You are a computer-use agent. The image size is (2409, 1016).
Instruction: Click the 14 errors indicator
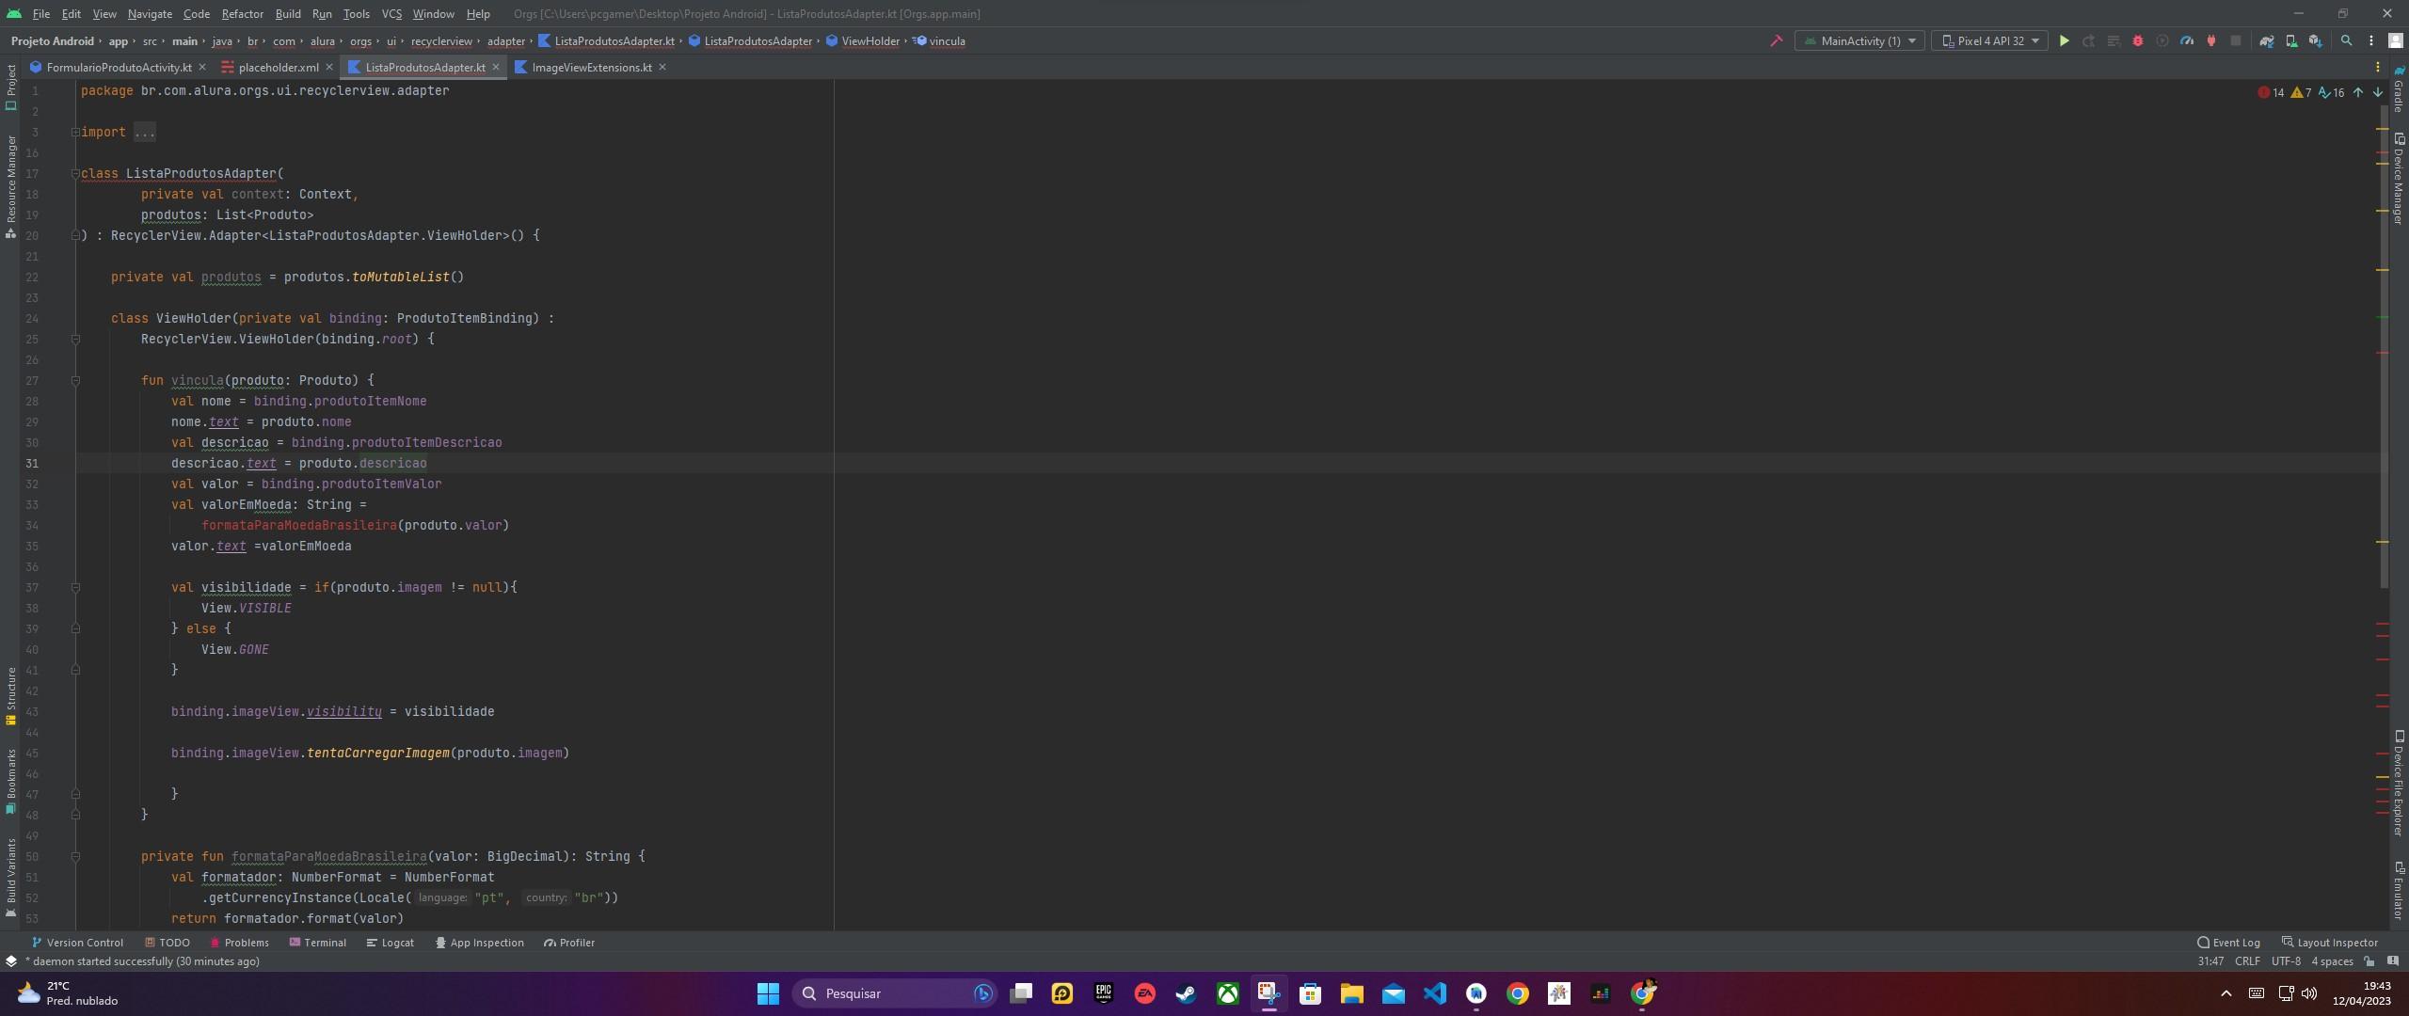[x=2271, y=92]
